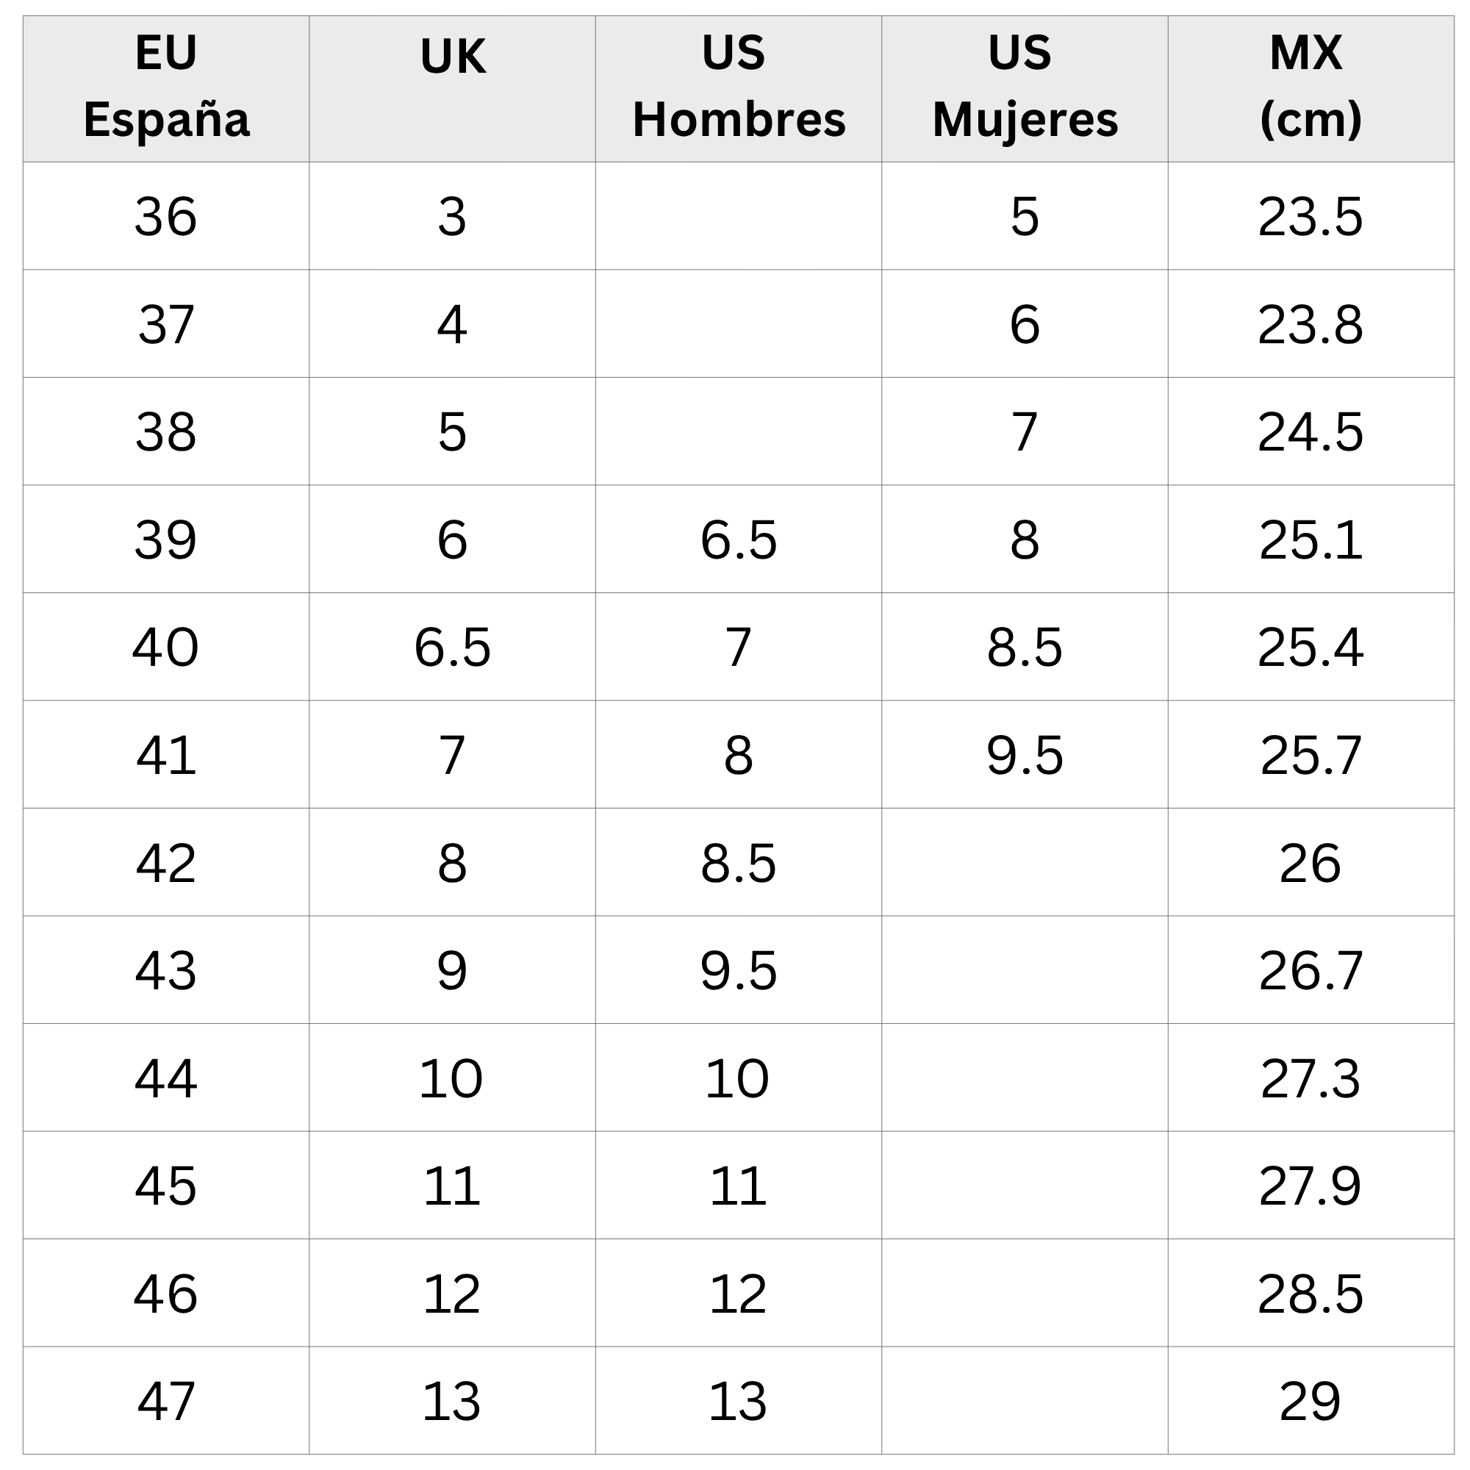Click the 26.7 cm cell
Image resolution: width=1470 pixels, height=1470 pixels.
click(x=1311, y=971)
